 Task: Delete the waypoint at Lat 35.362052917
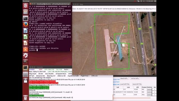pos(149,92)
